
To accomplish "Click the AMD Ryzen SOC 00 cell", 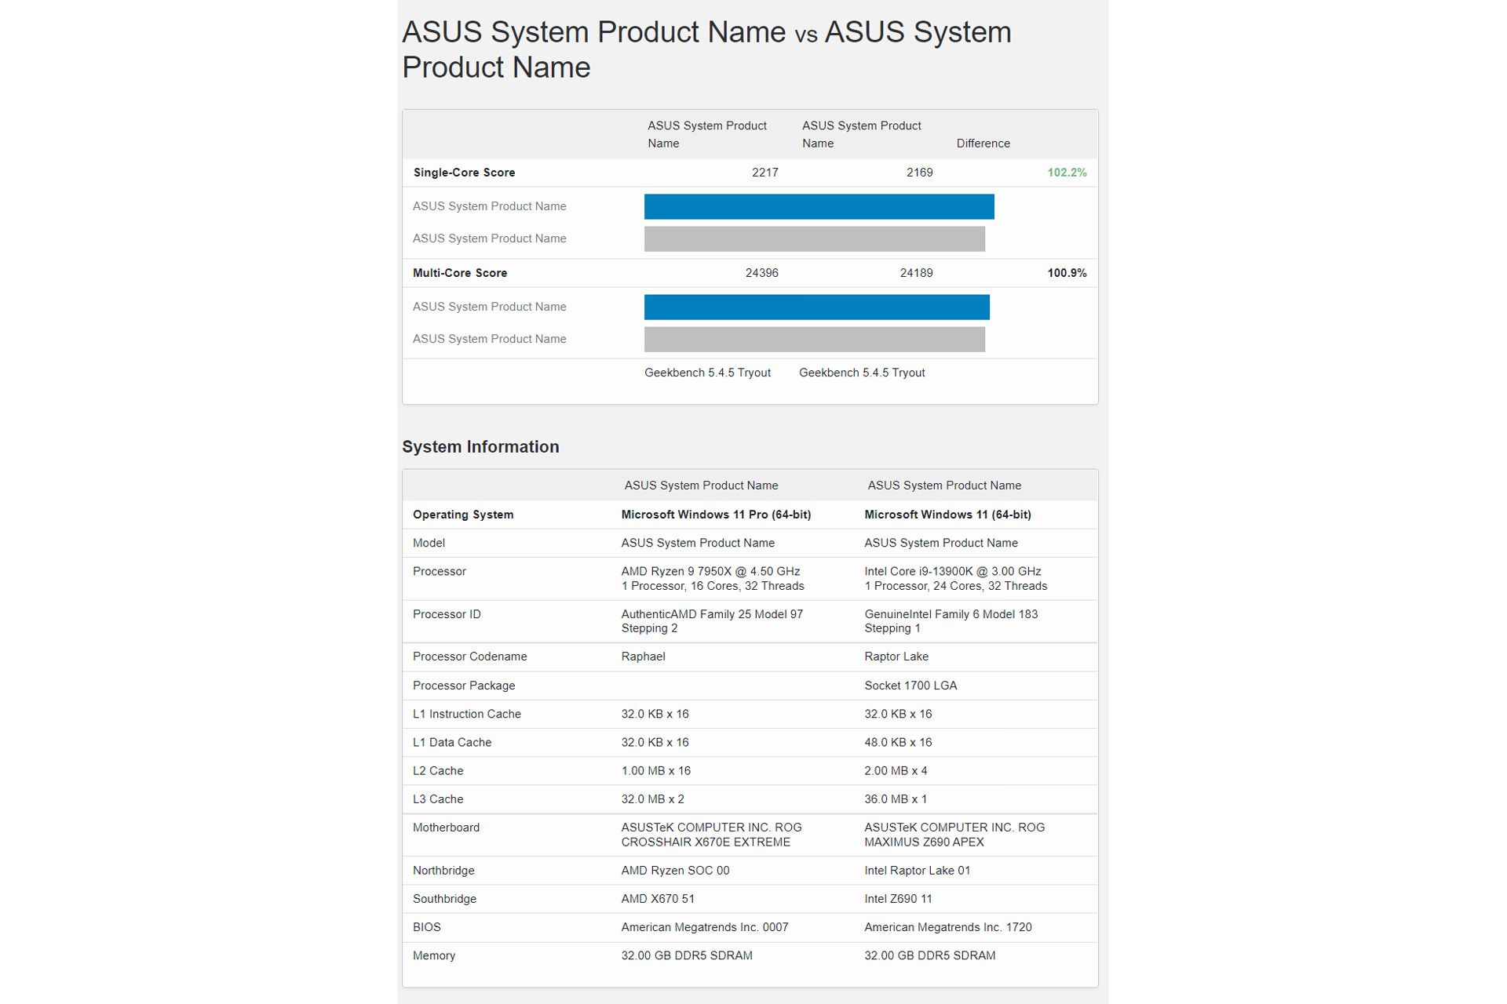I will 675,871.
